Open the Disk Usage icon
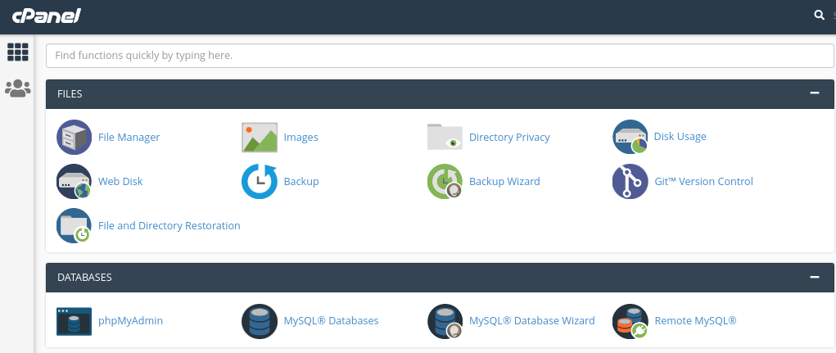Viewport: 836px width, 353px height. [630, 137]
